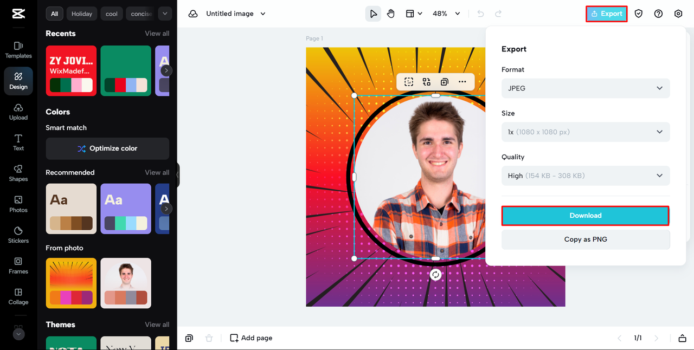Image resolution: width=694 pixels, height=350 pixels.
Task: Click the redo arrow
Action: [498, 14]
